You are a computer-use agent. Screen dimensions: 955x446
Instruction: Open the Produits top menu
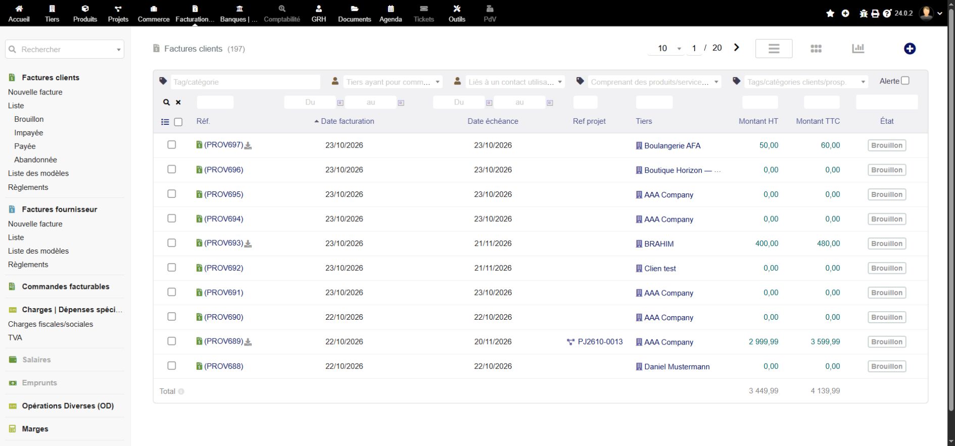pos(85,14)
